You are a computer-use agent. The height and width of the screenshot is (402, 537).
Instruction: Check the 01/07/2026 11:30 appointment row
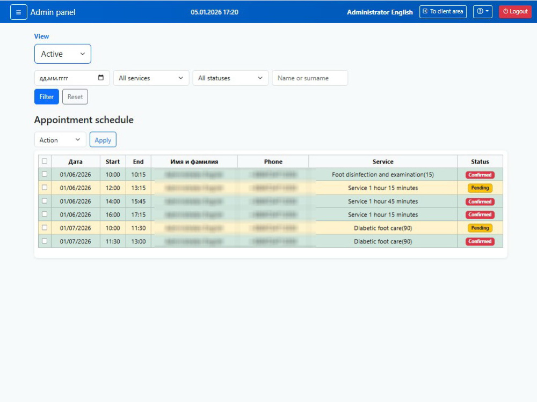45,241
